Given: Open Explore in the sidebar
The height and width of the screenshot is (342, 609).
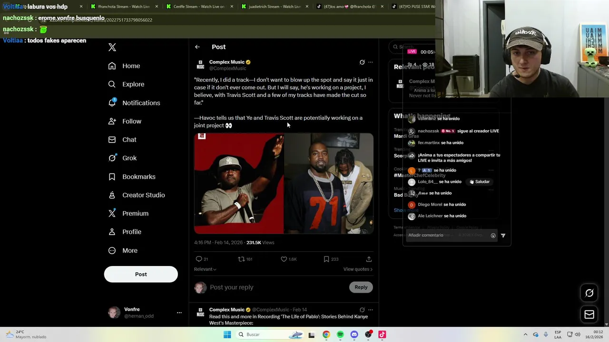Looking at the screenshot, I should click(x=126, y=85).
